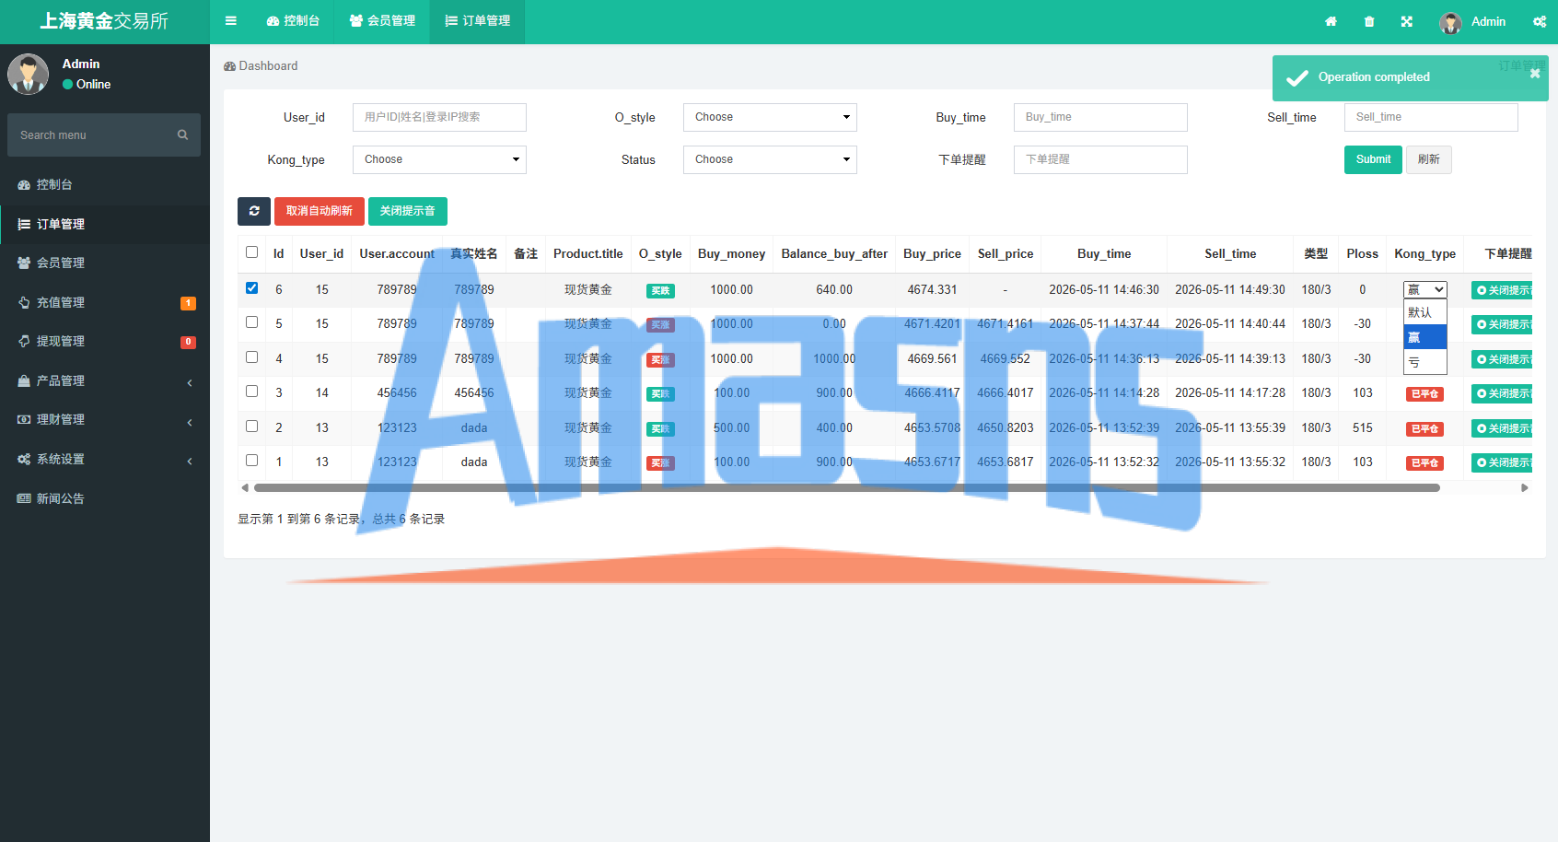Screen dimensions: 1558x842
Task: Open the Status Choose dropdown
Action: (x=770, y=159)
